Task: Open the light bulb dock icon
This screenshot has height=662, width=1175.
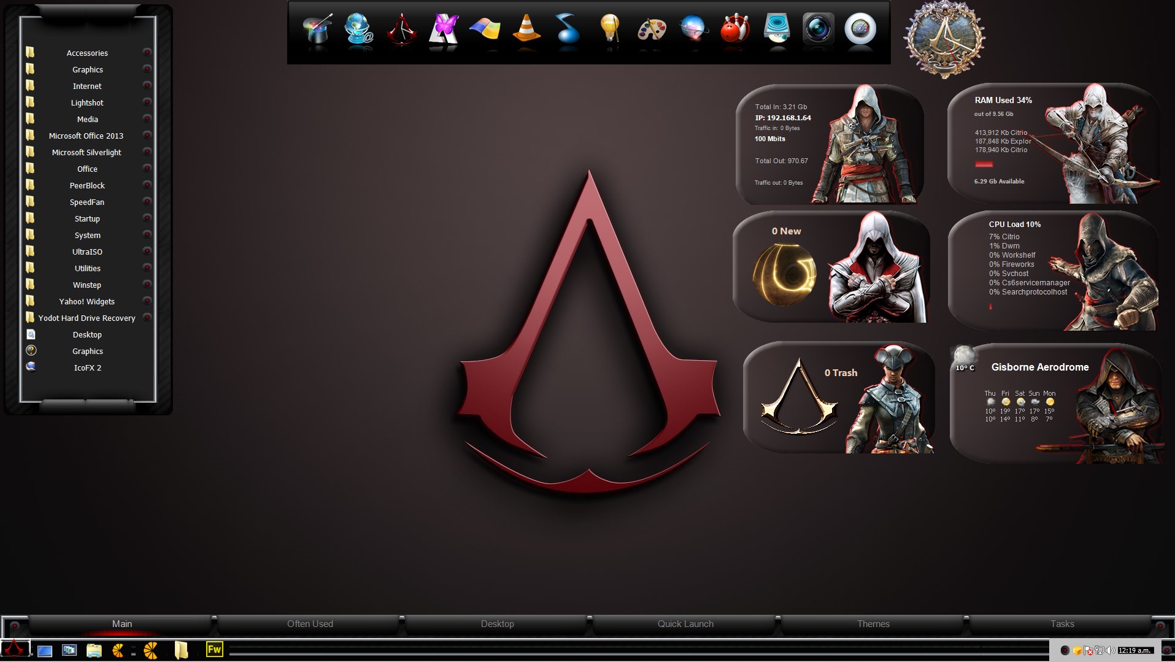Action: pyautogui.click(x=609, y=29)
